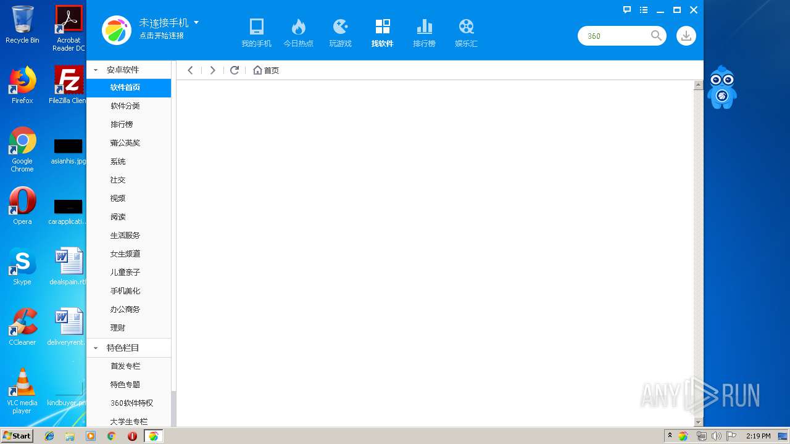Select 理财 category in the sidebar
The width and height of the screenshot is (790, 444).
point(128,328)
